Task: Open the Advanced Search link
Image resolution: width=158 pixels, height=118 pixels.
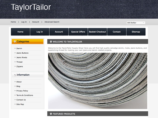Action: pyautogui.click(x=52, y=22)
